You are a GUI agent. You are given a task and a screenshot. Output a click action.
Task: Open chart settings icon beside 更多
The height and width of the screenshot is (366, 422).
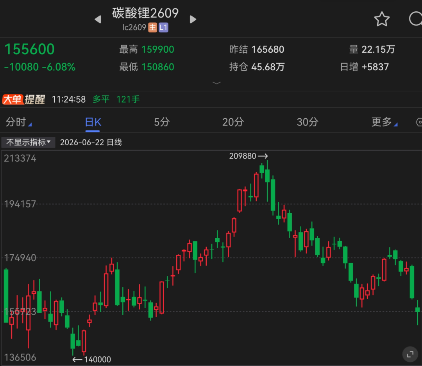pos(419,122)
